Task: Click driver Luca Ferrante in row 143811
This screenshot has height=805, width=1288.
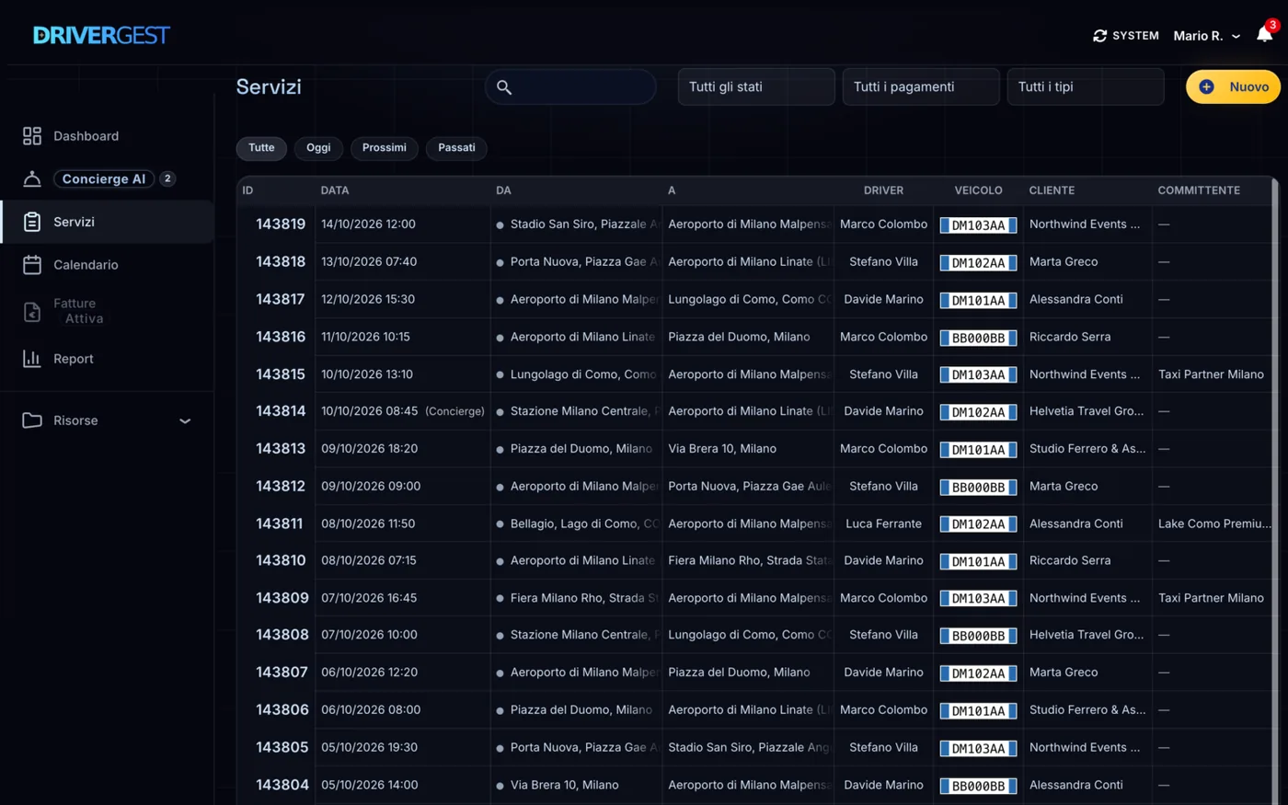Action: 883,523
